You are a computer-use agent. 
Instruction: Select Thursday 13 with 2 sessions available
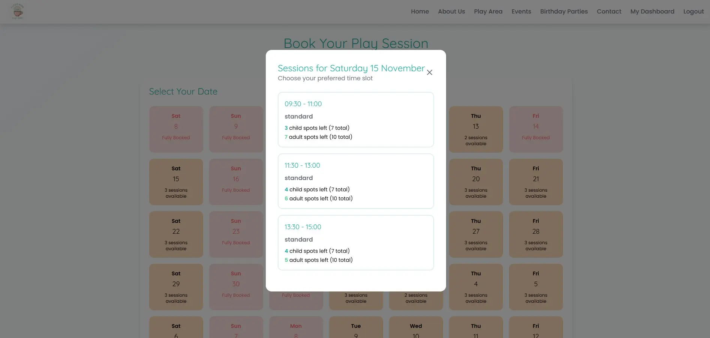click(476, 129)
